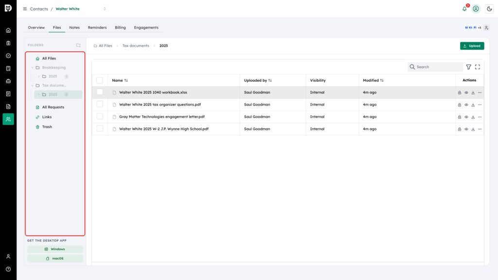Open All Requests in folder panel
This screenshot has width=498, height=280.
(53, 107)
